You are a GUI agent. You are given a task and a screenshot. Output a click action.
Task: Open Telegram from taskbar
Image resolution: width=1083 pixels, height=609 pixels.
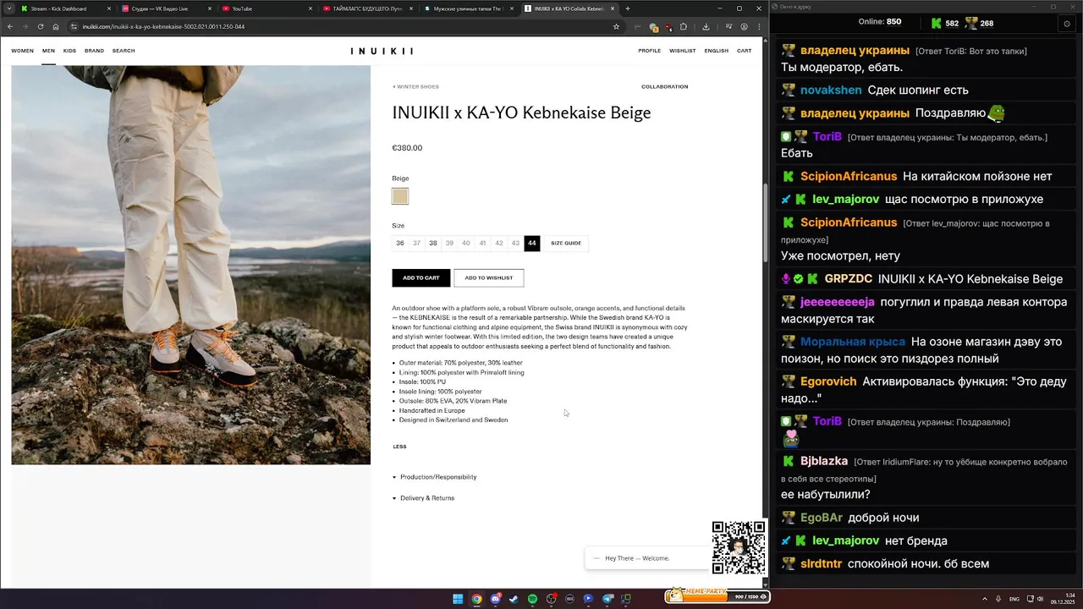pyautogui.click(x=607, y=599)
